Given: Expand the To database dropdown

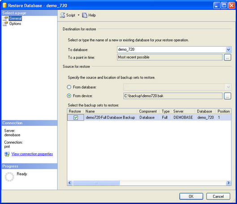Looking at the screenshot, I should (x=228, y=49).
